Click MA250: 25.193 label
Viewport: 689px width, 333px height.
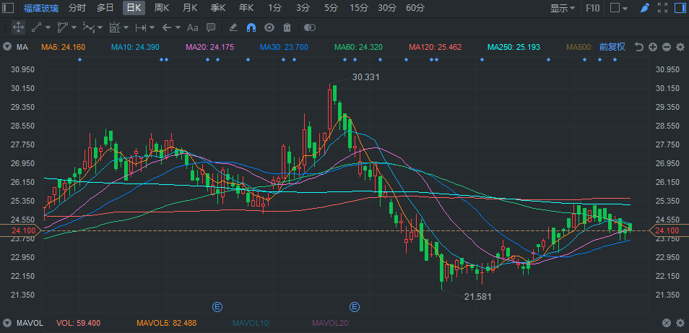pyautogui.click(x=513, y=47)
